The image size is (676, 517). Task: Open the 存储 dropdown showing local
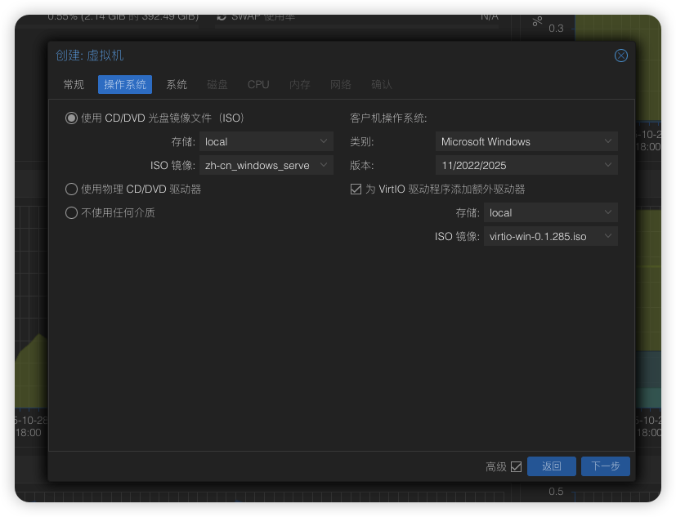point(266,141)
